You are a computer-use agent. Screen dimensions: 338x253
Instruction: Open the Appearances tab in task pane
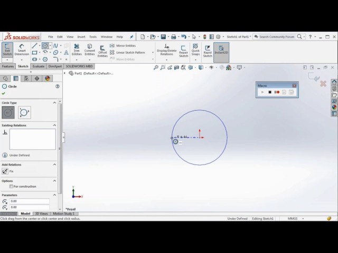[x=334, y=107]
